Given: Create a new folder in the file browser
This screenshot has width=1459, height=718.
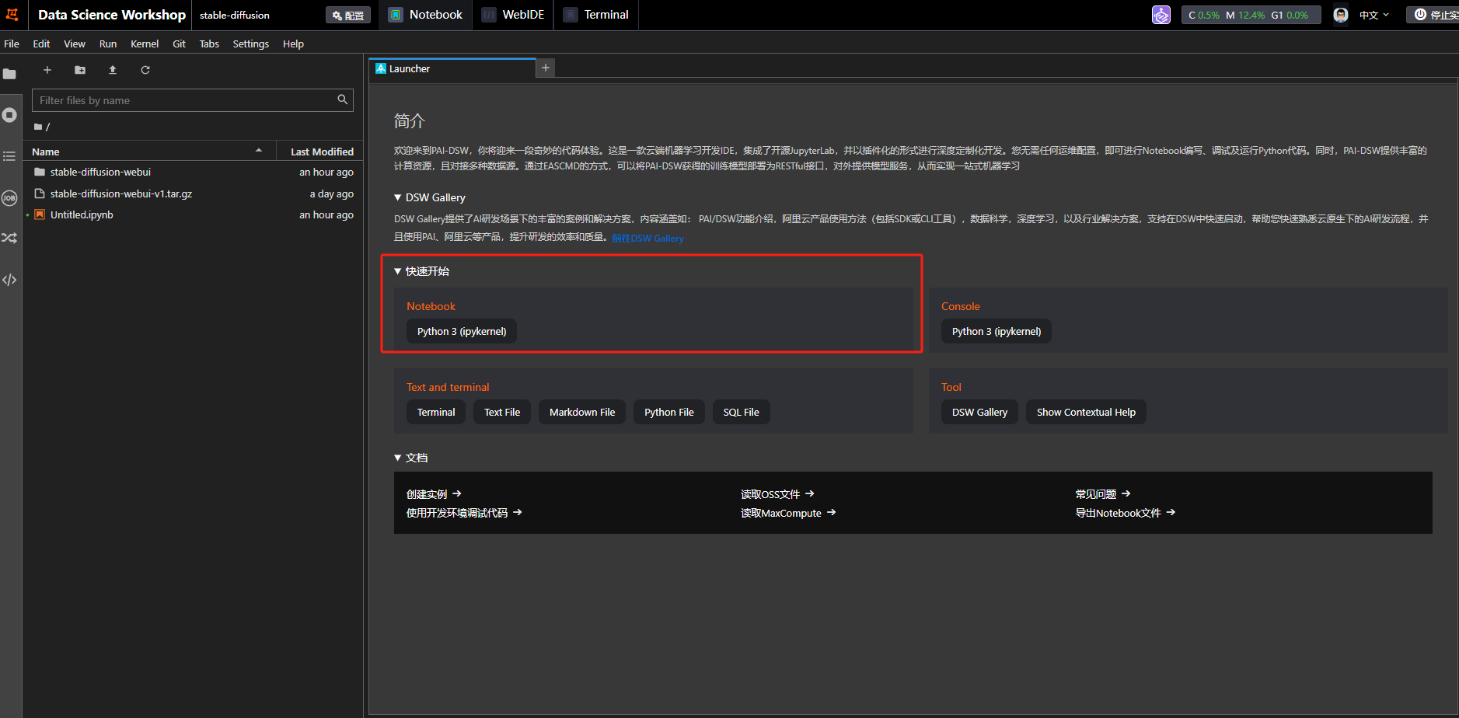Looking at the screenshot, I should click(80, 70).
